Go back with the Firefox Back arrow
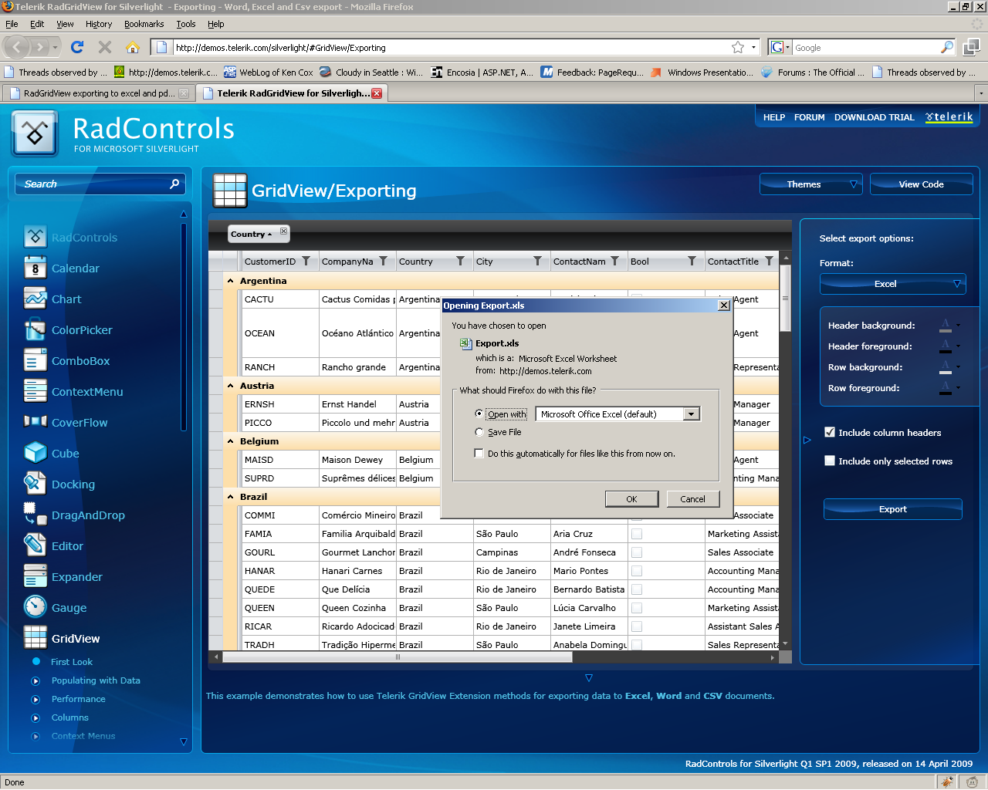 tap(17, 47)
